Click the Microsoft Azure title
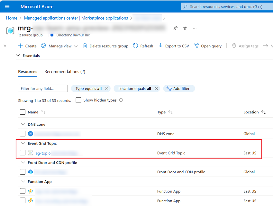Screen dimensions: 273x206 37,7
